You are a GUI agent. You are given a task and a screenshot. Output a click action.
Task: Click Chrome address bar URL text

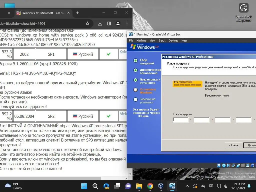pos(22,23)
